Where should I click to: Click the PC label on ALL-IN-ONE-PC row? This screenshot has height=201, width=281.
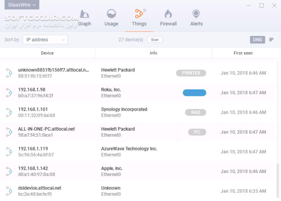point(197,132)
